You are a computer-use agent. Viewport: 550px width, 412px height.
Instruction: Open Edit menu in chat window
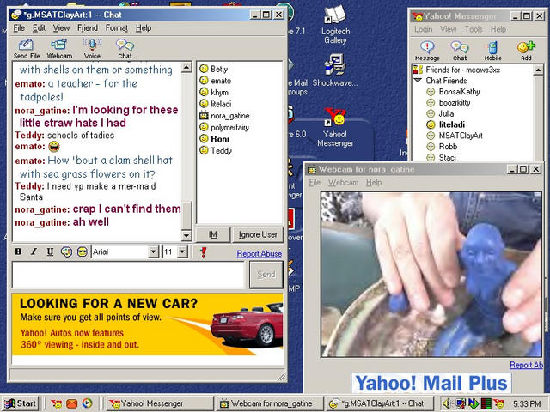(39, 28)
